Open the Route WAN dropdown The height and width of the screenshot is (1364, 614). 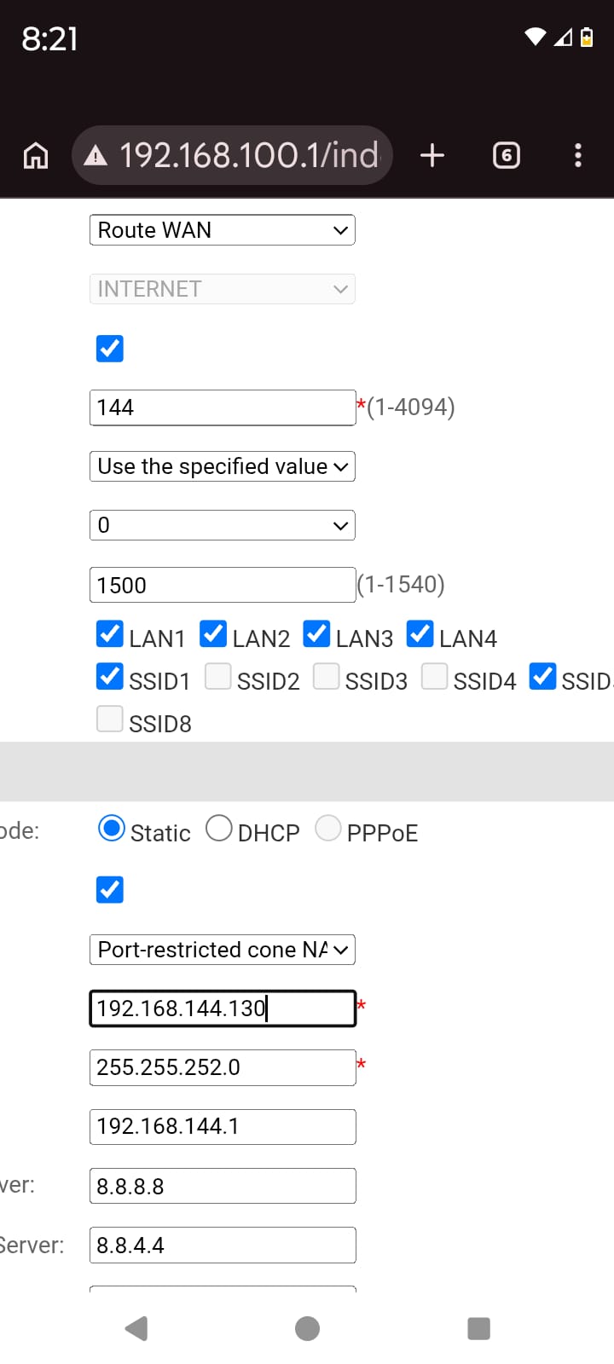point(223,230)
